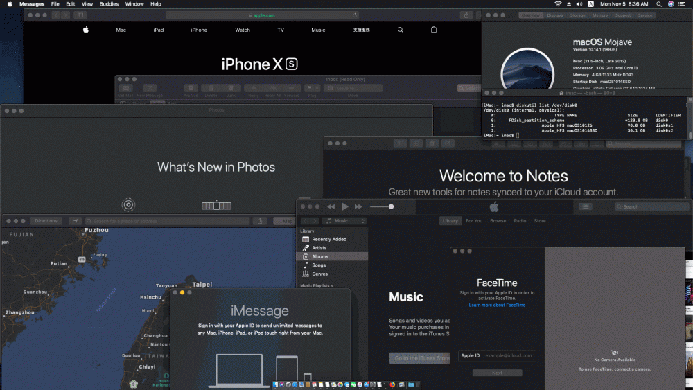
Task: Go back in iTunes navigation
Action: click(305, 221)
